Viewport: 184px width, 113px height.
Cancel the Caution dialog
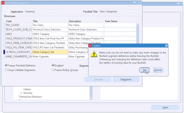click(x=158, y=70)
